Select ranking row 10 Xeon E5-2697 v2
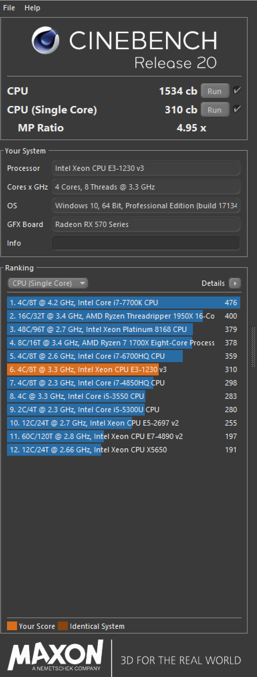The height and width of the screenshot is (677, 257). (124, 423)
